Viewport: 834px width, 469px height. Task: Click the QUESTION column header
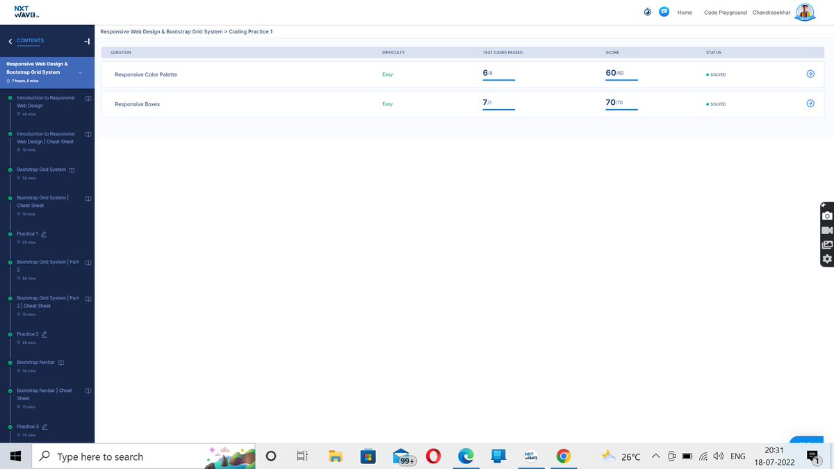click(x=121, y=53)
